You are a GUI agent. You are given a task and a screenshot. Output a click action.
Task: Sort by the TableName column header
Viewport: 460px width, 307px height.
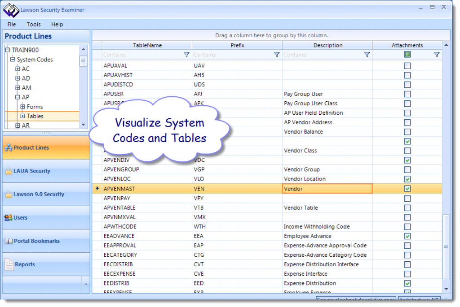[147, 45]
